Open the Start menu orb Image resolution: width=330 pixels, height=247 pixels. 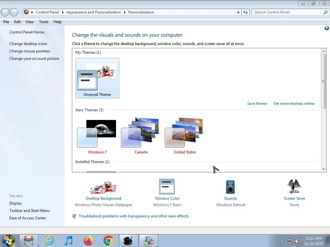(9, 241)
